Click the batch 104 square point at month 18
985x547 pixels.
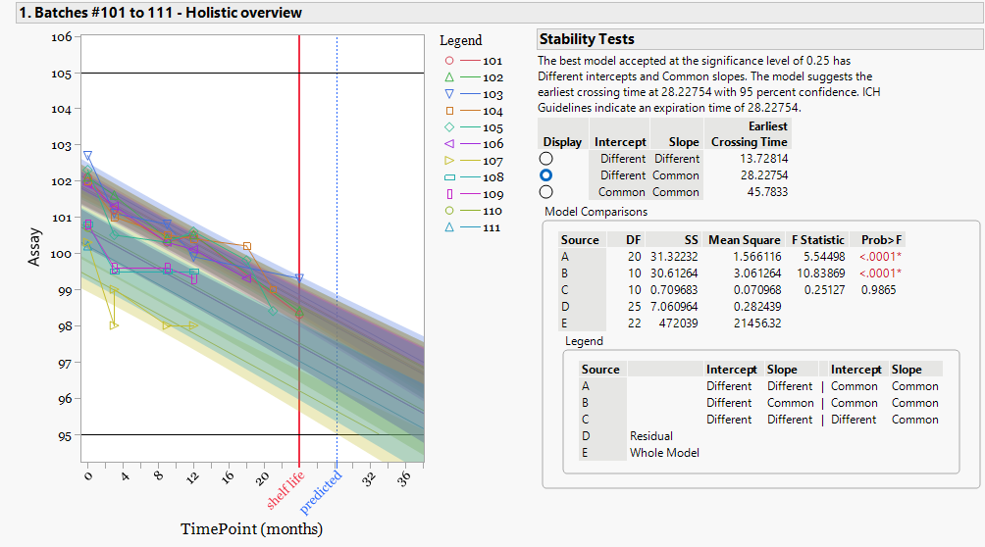coord(247,246)
